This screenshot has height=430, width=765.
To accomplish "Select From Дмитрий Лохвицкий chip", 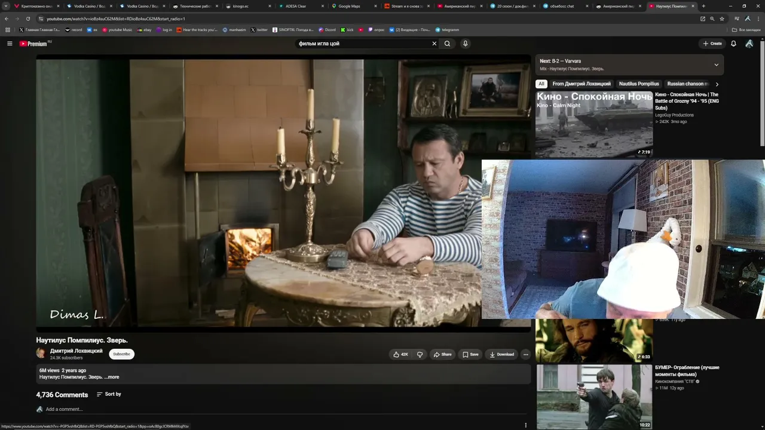I will point(582,84).
